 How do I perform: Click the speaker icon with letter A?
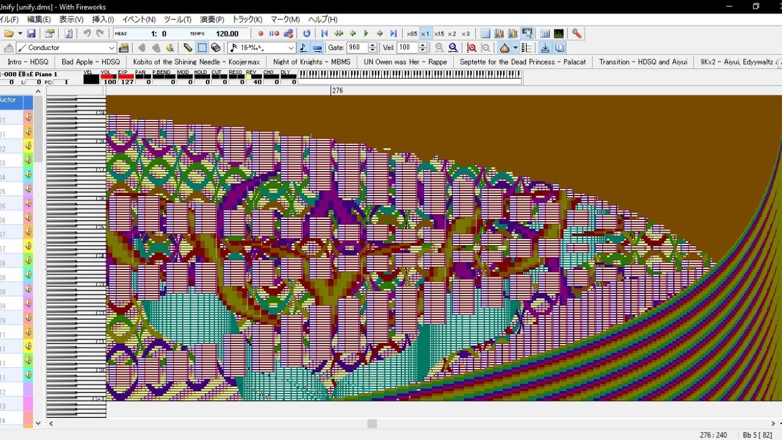(x=170, y=48)
